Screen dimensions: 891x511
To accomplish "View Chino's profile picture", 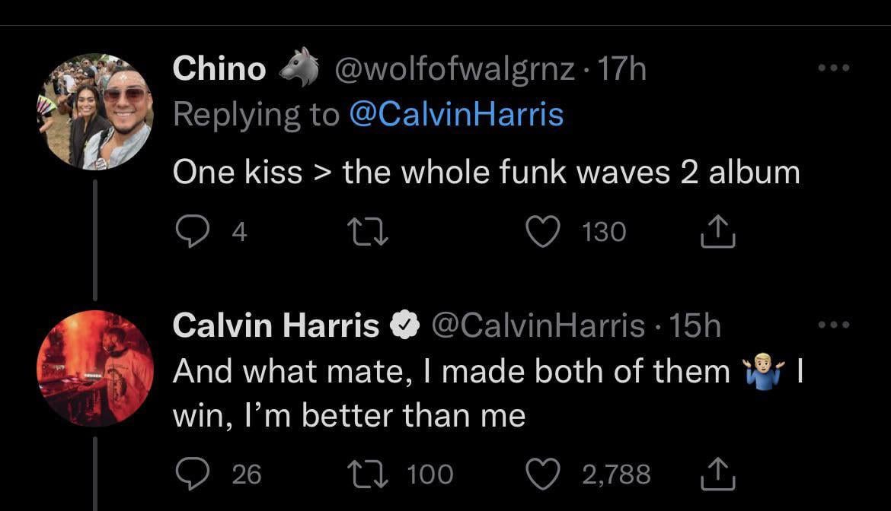I will (x=94, y=112).
